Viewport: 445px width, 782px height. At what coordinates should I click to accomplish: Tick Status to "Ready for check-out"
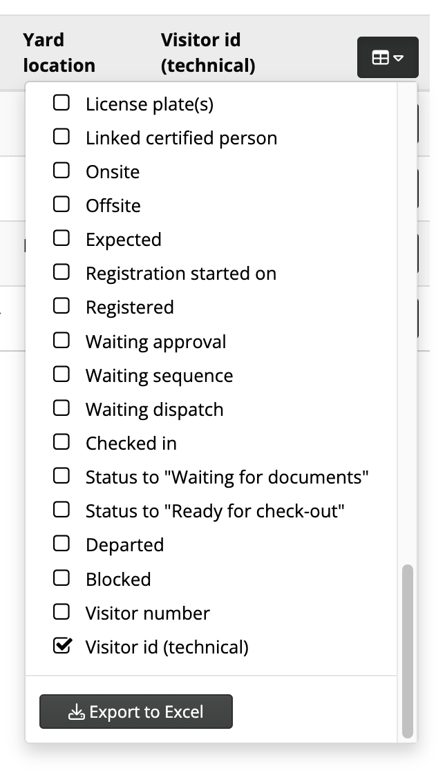(61, 510)
